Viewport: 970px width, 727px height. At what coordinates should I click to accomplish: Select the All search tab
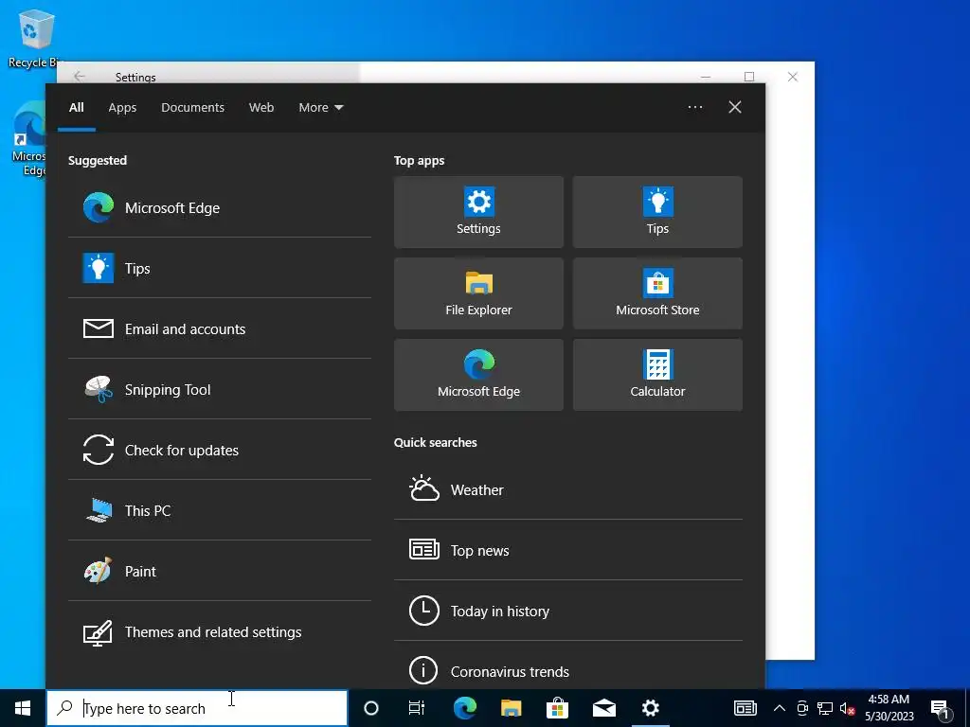pyautogui.click(x=77, y=108)
